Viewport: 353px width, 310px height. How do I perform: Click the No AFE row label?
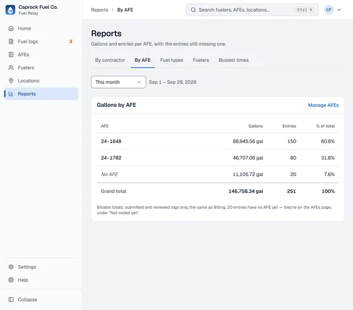point(109,174)
